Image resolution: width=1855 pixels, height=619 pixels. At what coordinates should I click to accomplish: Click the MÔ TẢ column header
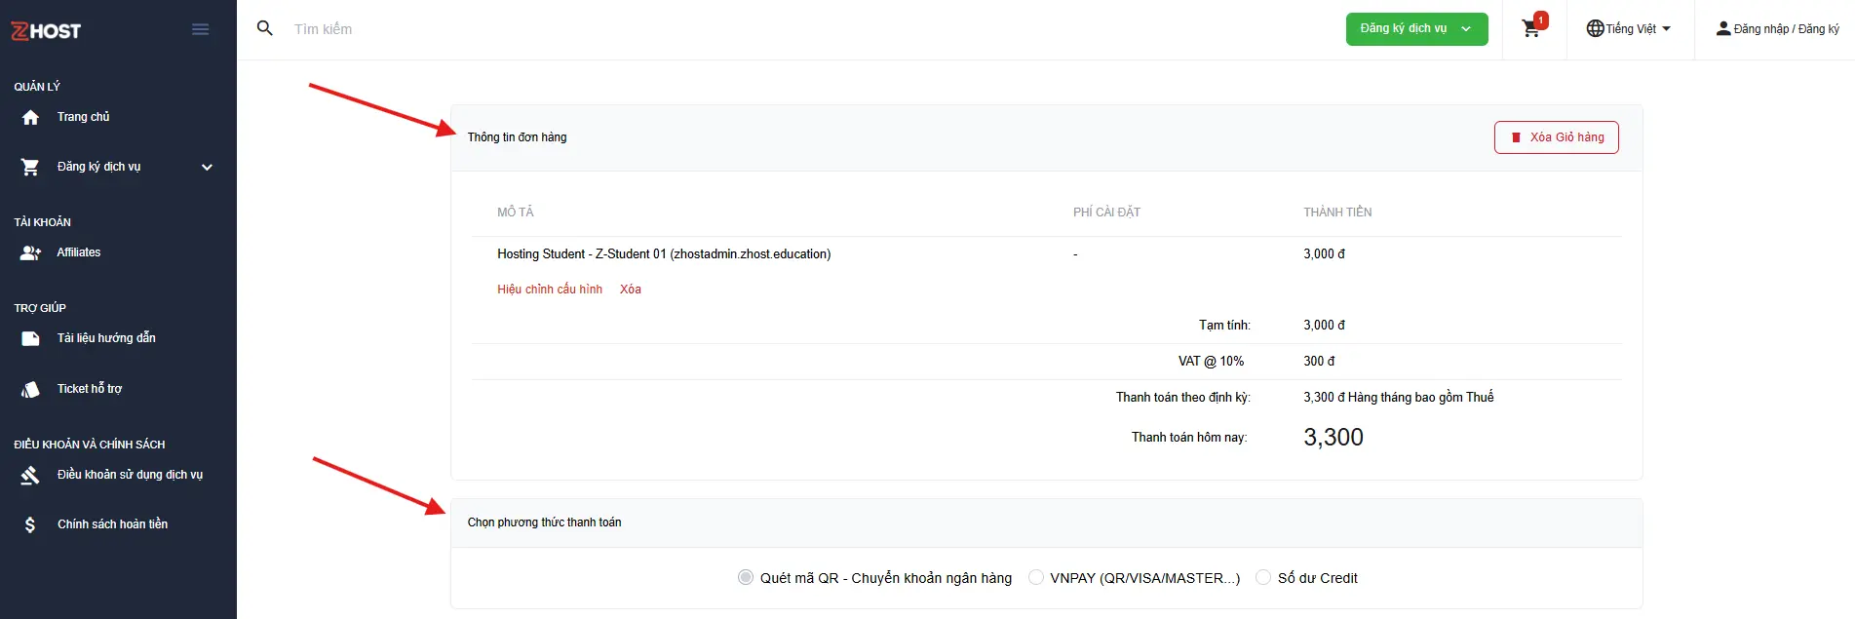(x=516, y=213)
